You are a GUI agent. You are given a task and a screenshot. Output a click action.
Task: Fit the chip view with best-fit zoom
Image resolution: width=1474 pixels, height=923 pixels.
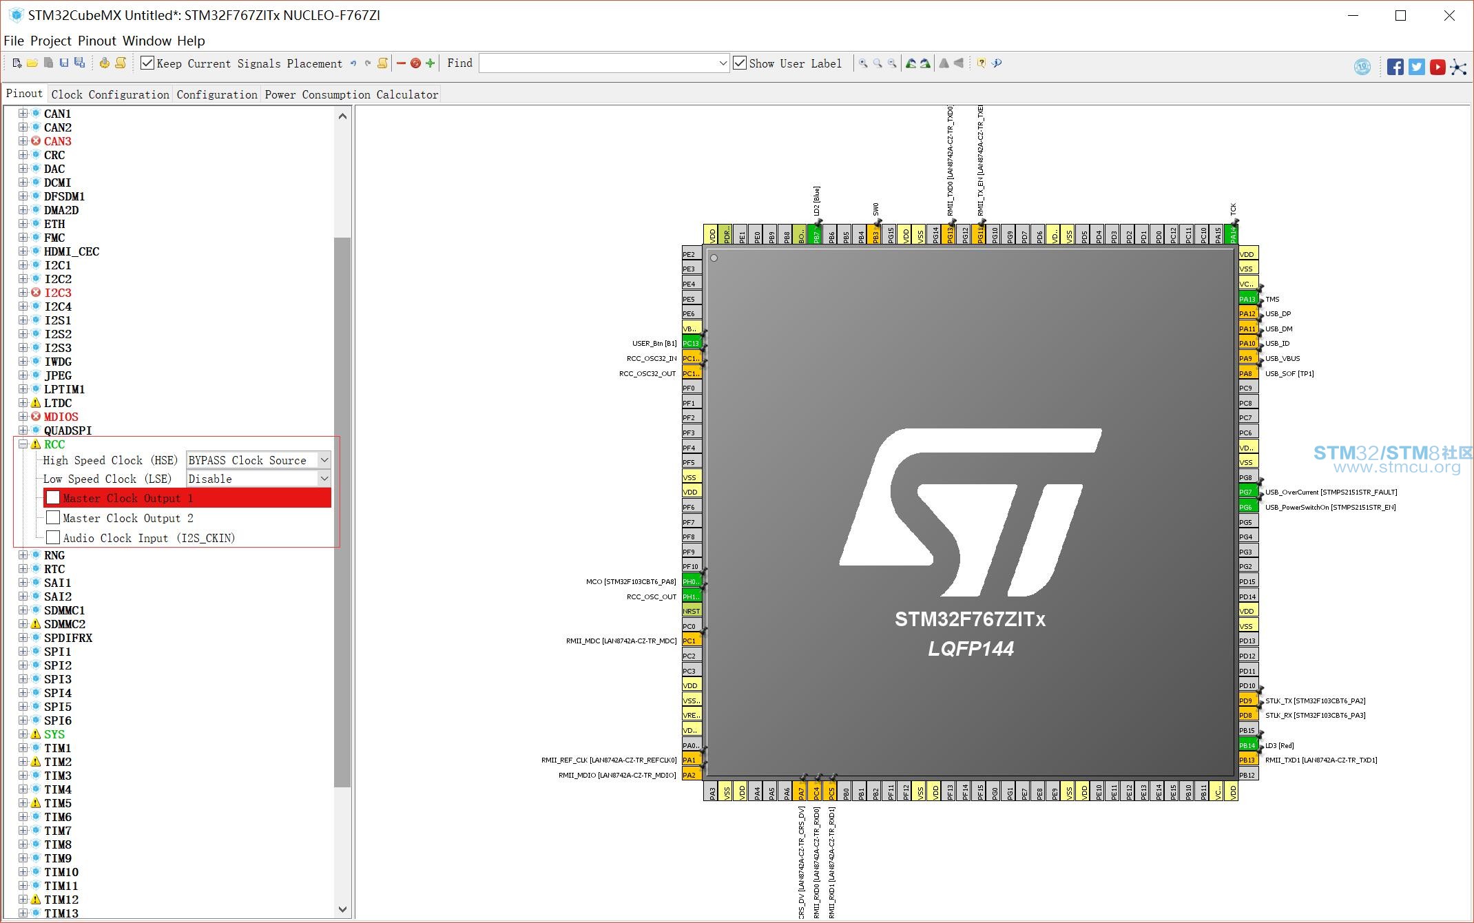(878, 63)
